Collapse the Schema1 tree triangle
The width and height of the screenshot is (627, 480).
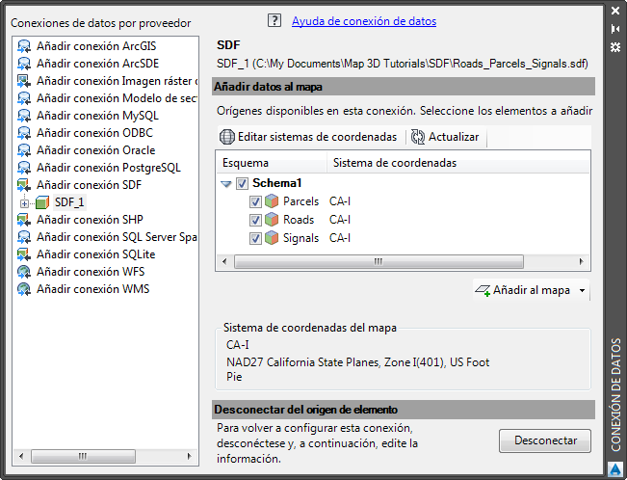tap(226, 184)
